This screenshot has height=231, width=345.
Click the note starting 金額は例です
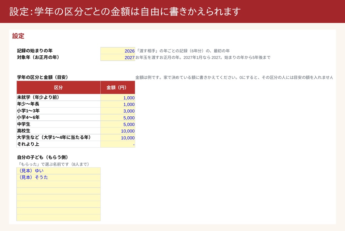[234, 78]
